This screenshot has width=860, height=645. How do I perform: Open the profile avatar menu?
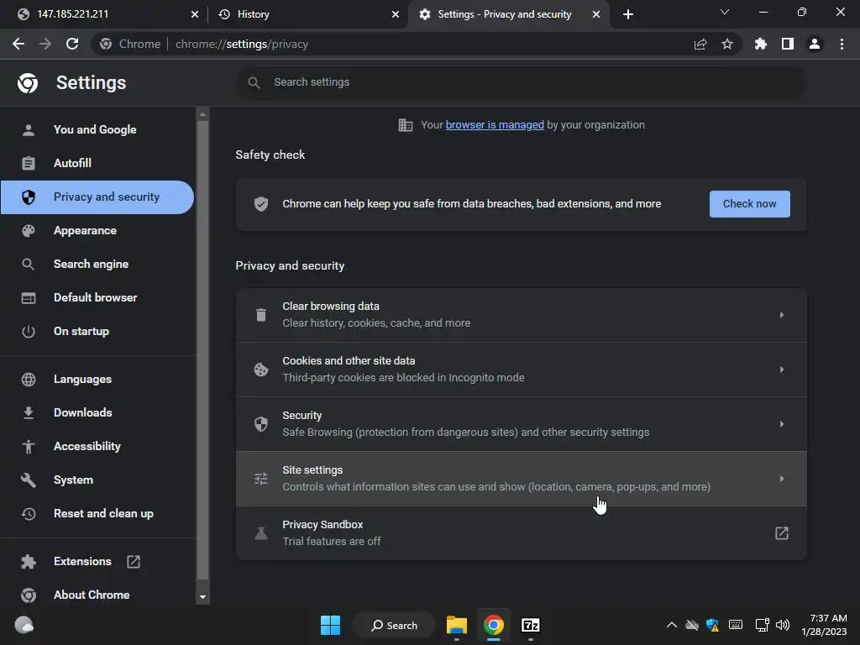coord(815,44)
